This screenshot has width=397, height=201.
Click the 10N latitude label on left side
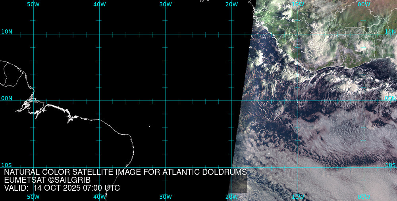(7, 32)
